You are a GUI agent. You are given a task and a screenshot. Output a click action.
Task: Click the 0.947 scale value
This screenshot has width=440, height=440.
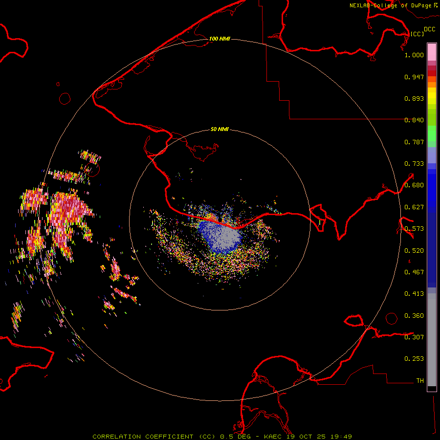click(x=414, y=77)
